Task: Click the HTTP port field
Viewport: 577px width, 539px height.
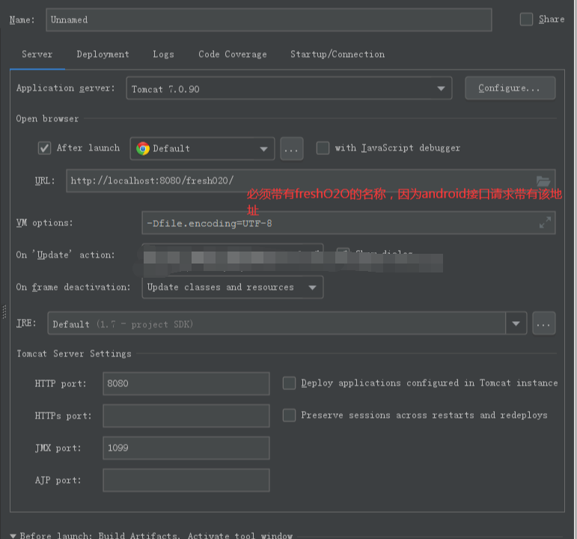Action: (186, 383)
